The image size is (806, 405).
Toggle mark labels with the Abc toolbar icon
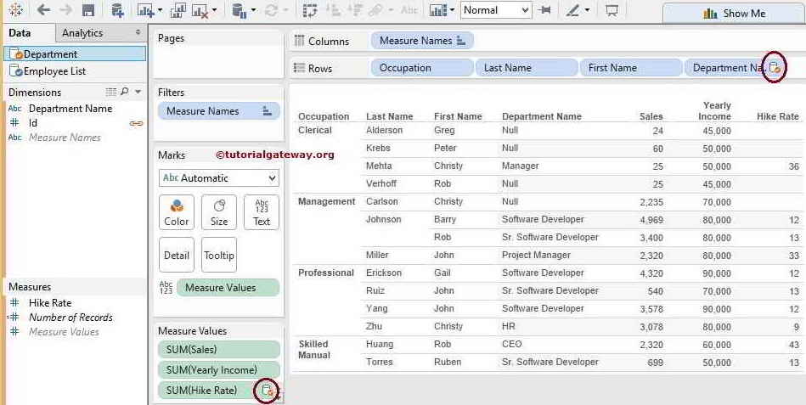pos(409,10)
